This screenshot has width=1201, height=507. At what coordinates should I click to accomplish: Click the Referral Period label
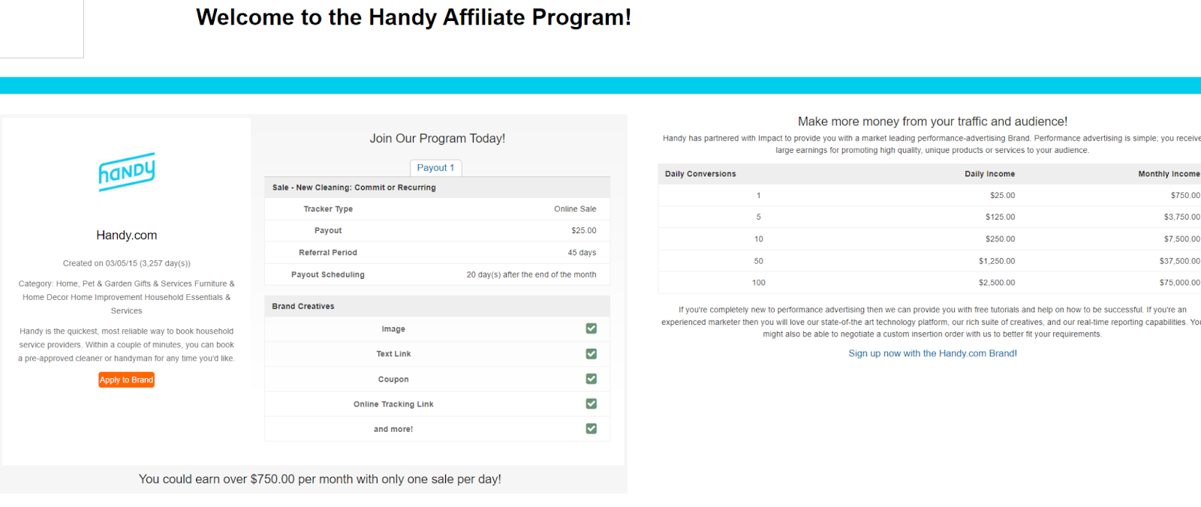(x=328, y=253)
